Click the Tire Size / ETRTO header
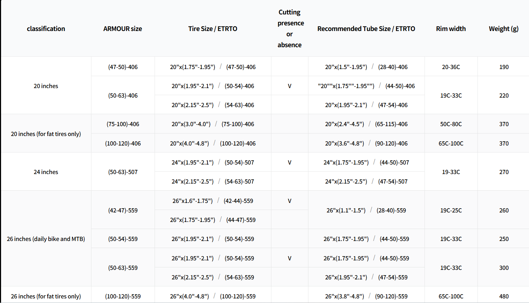 pyautogui.click(x=212, y=29)
